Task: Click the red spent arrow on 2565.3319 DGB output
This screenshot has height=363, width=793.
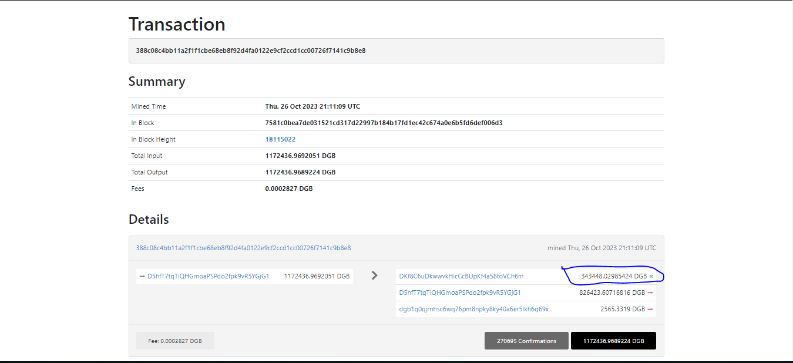Action: click(650, 309)
